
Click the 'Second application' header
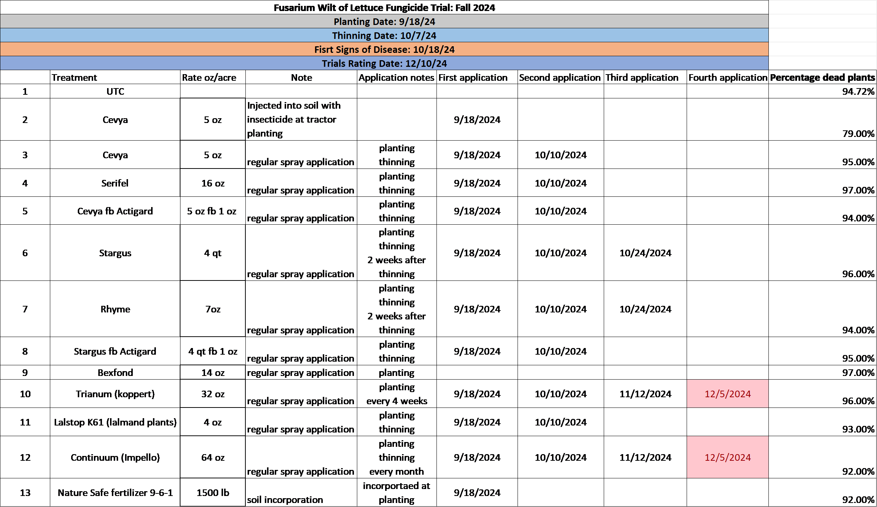[x=560, y=77]
